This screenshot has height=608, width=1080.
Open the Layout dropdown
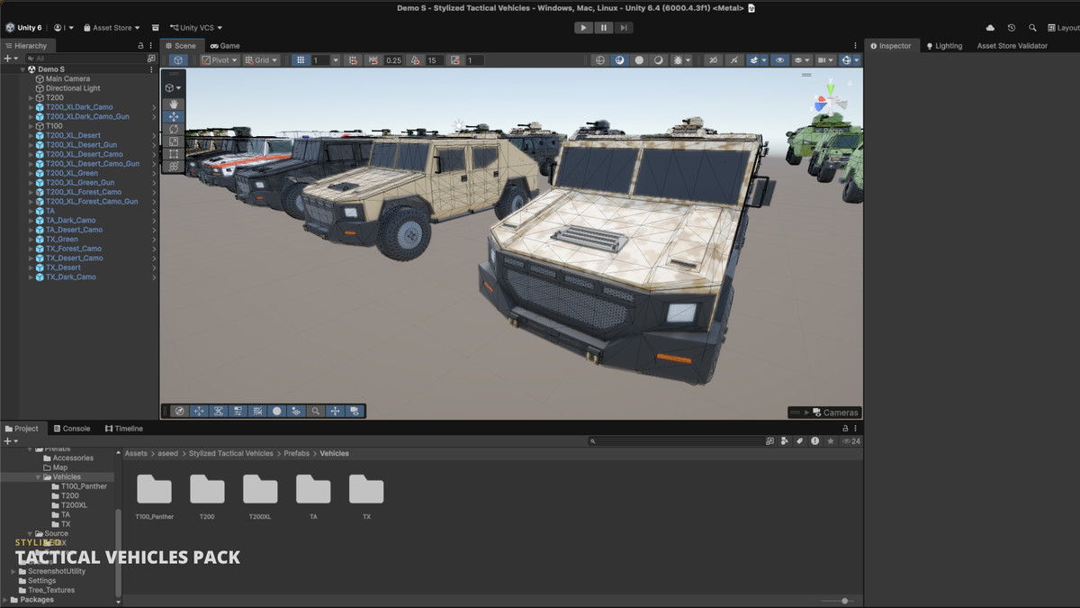[1064, 28]
